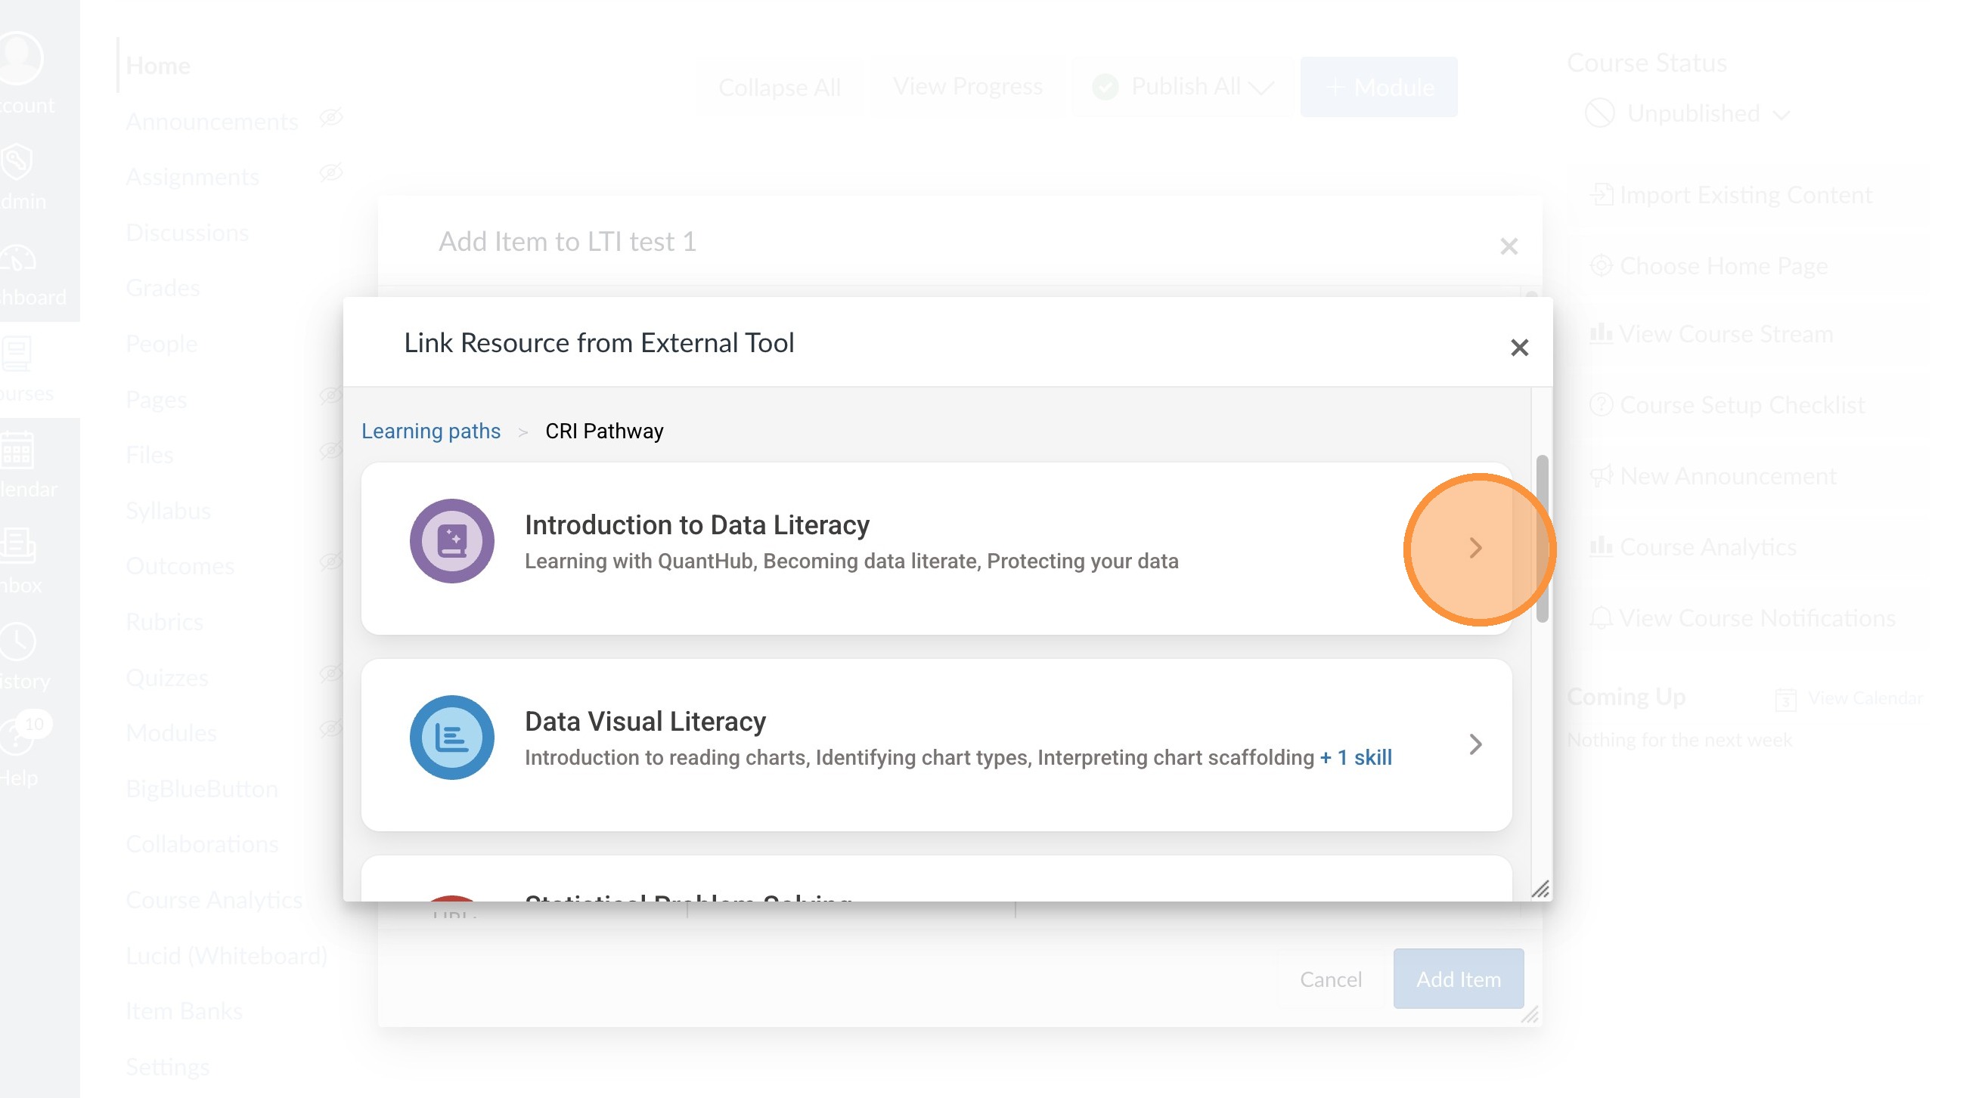This screenshot has width=1966, height=1098.
Task: Open the Unpublished course status dropdown
Action: coord(1688,113)
